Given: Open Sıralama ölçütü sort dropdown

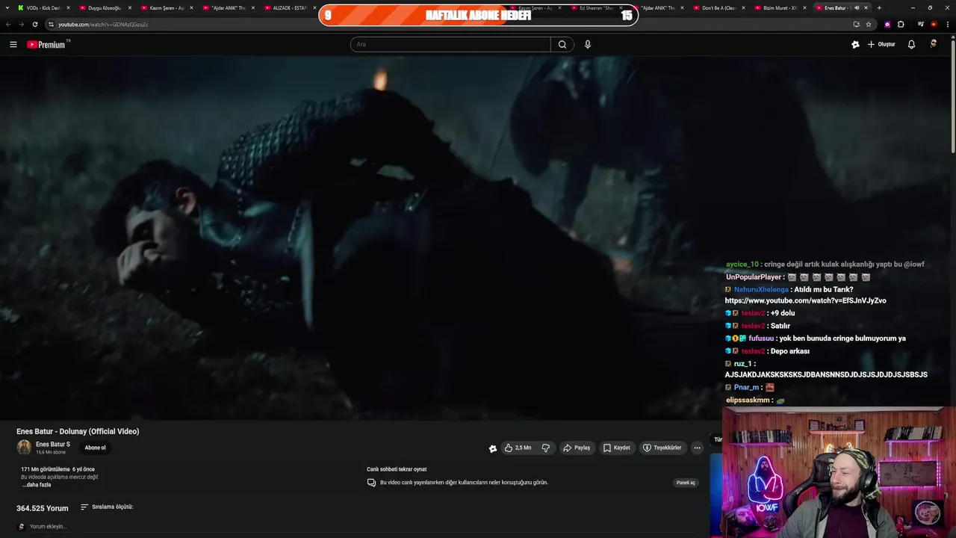Looking at the screenshot, I should [x=107, y=507].
